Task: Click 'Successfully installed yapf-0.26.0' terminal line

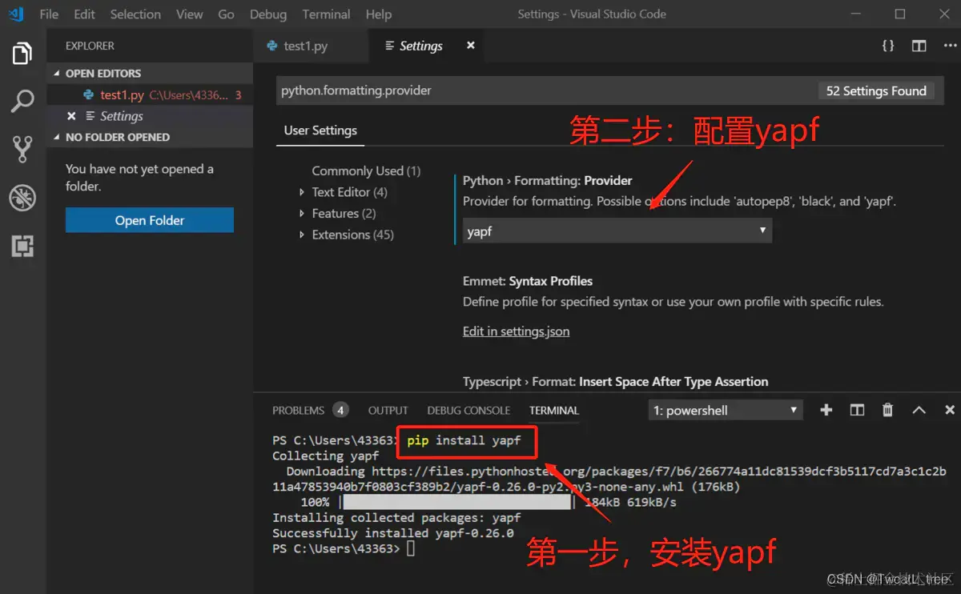Action: [x=392, y=533]
